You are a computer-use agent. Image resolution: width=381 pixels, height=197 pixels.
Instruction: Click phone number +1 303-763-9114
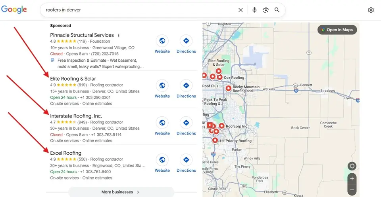tap(106, 135)
